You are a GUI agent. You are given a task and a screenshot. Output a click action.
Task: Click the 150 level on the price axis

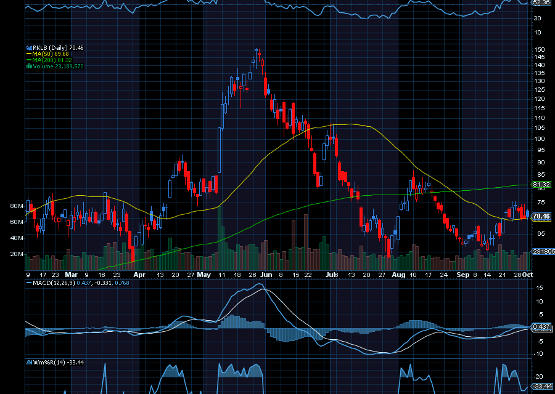[x=540, y=49]
